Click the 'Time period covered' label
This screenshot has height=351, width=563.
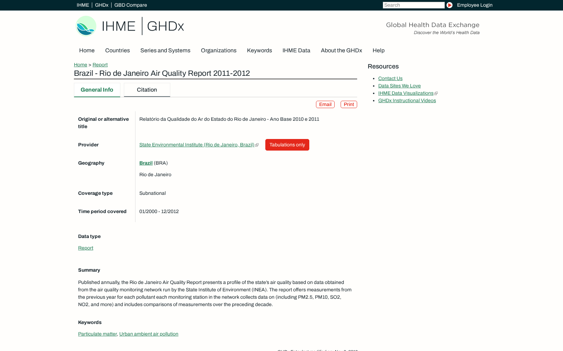click(102, 211)
